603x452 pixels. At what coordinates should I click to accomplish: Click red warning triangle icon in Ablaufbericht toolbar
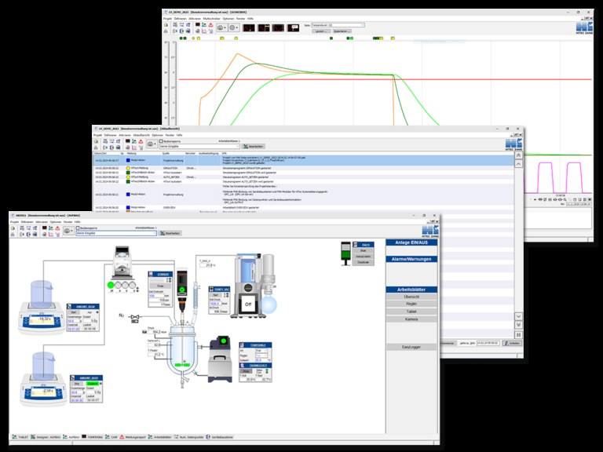[141, 141]
